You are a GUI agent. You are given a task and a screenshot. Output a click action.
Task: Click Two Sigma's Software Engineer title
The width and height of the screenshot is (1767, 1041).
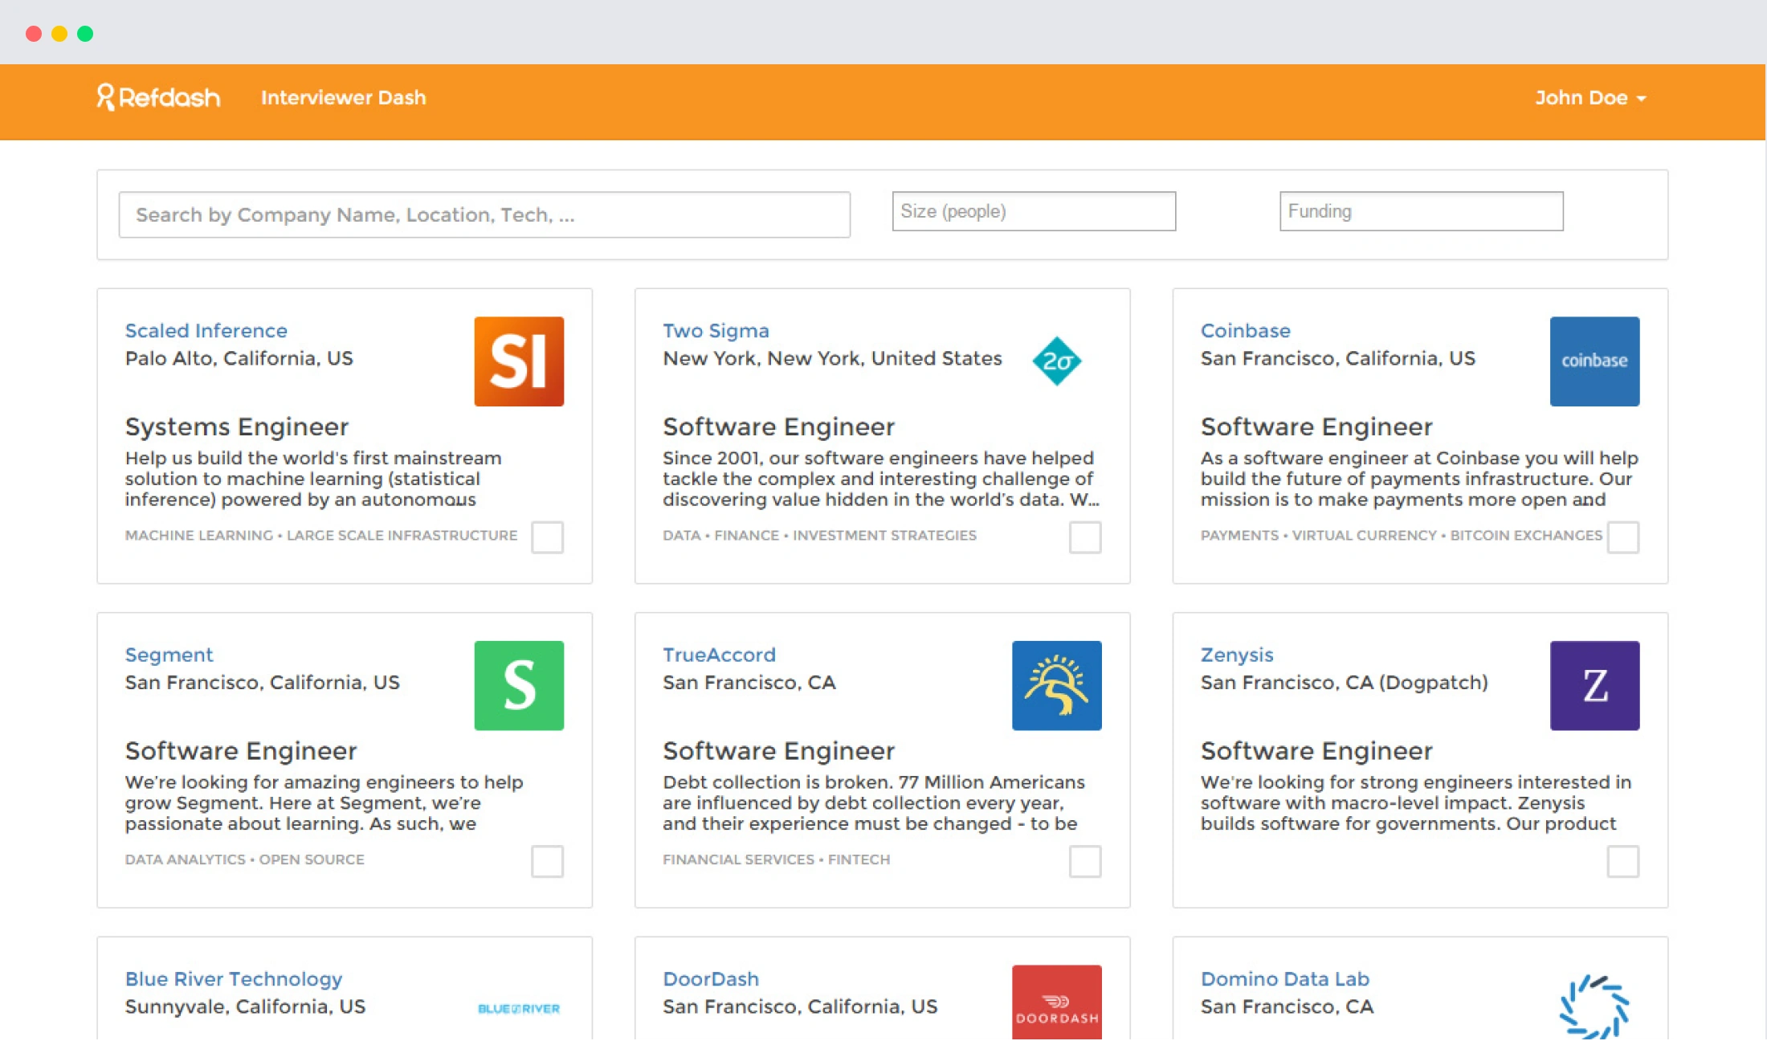point(778,427)
